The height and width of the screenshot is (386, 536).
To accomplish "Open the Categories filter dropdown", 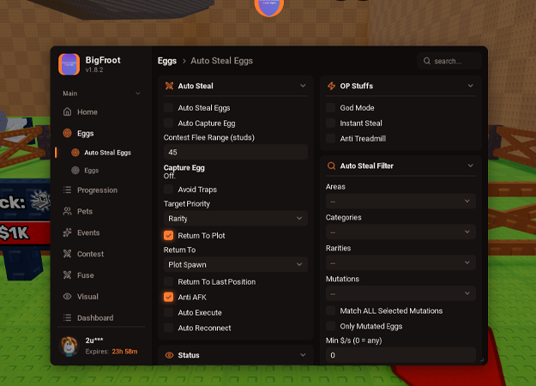I will (400, 232).
